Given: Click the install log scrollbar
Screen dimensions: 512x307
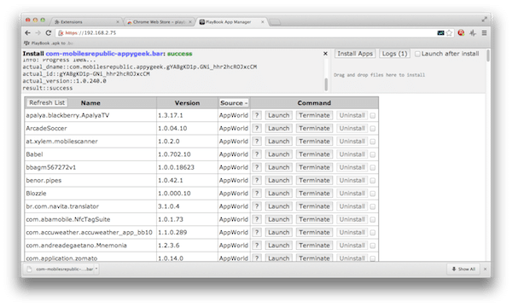Looking at the screenshot, I should click(x=326, y=84).
